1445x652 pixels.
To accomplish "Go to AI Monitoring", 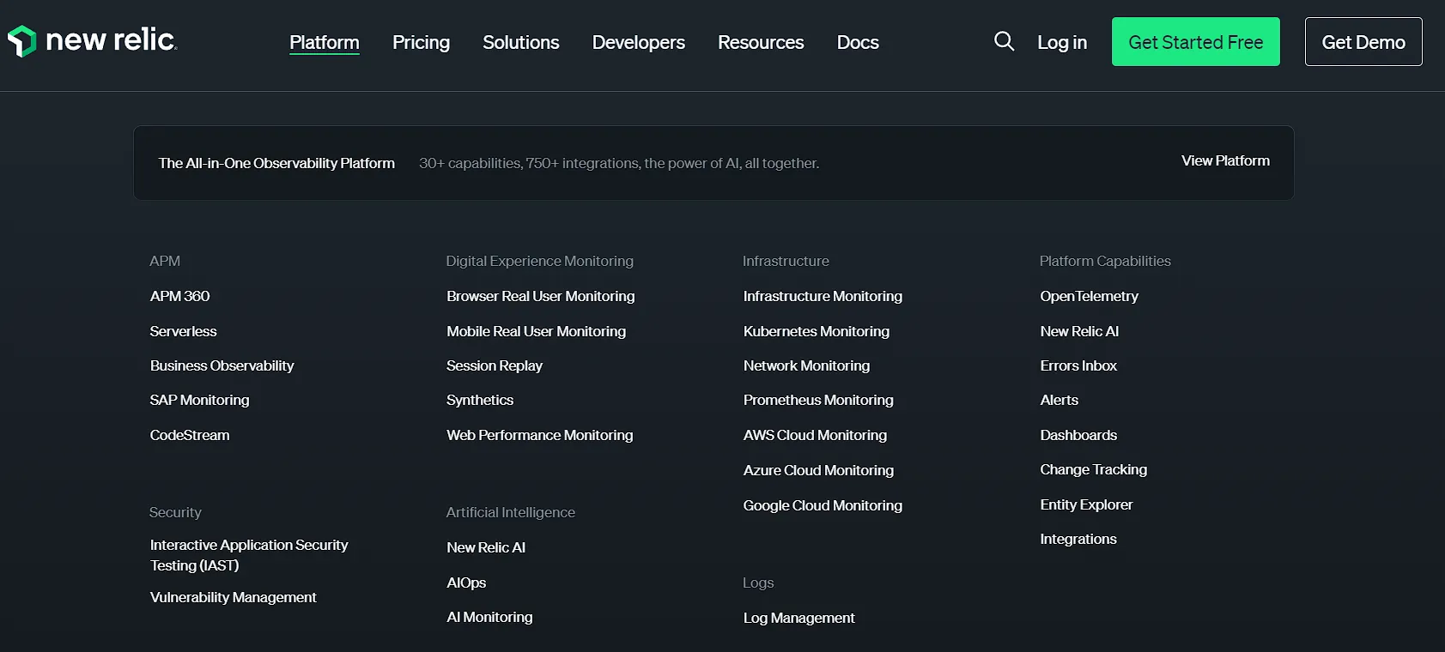I will point(489,617).
